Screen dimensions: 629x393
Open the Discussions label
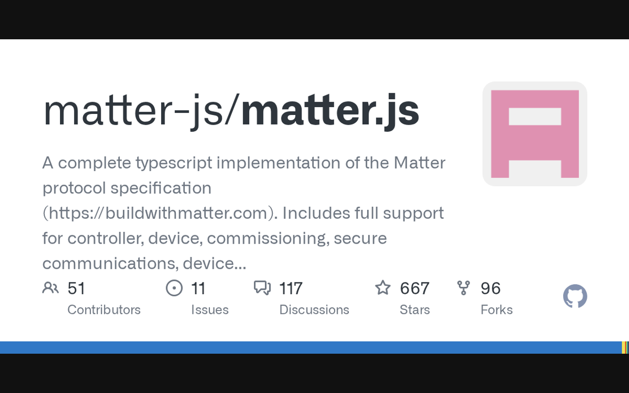click(314, 309)
